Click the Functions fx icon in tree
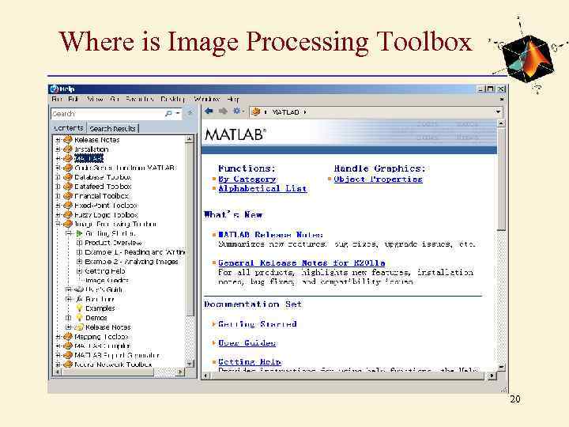Screen dimensions: 569x427 80,299
